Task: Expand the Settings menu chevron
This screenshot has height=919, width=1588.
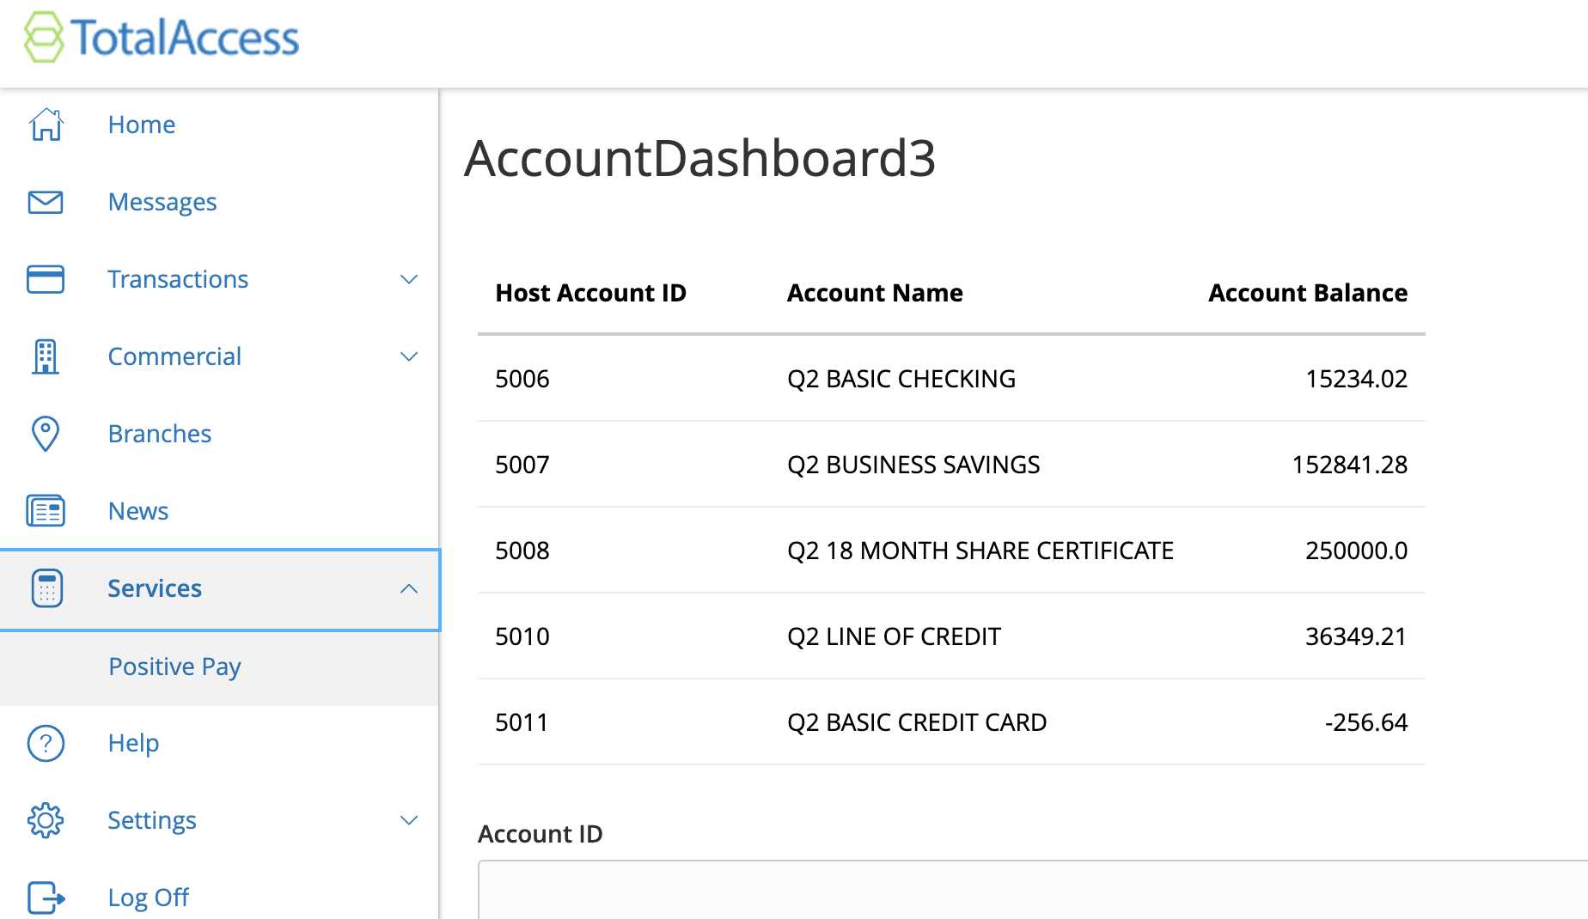Action: [x=409, y=820]
